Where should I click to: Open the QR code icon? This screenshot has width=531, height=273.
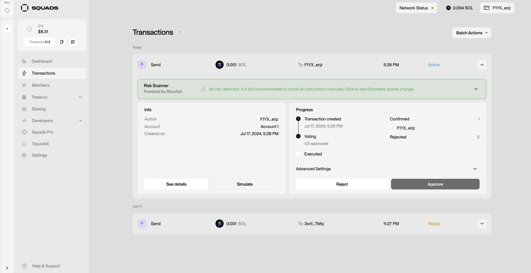73,42
